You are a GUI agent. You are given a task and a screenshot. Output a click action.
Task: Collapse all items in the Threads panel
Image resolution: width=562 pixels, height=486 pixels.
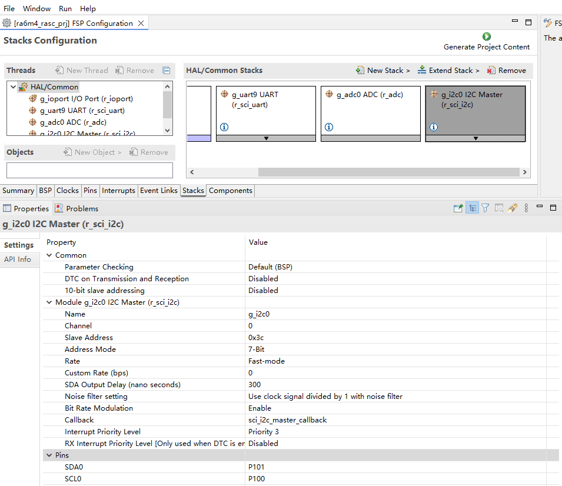pyautogui.click(x=167, y=70)
